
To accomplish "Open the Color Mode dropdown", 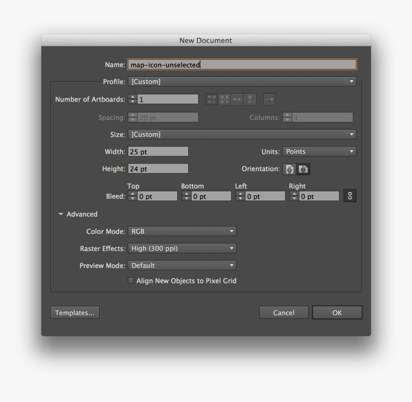I will (x=182, y=231).
